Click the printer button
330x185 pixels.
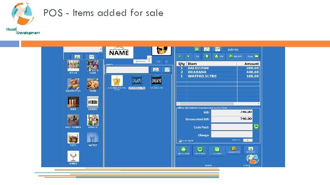point(183,150)
